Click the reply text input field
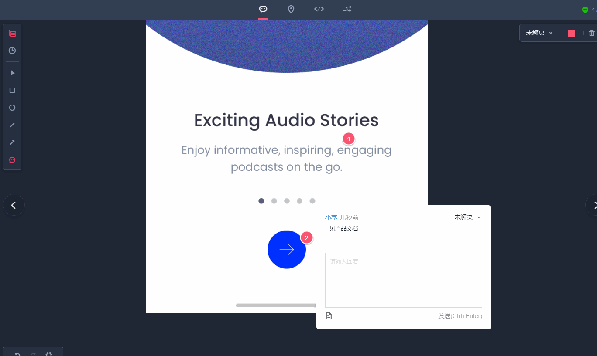The width and height of the screenshot is (597, 356). click(x=403, y=280)
